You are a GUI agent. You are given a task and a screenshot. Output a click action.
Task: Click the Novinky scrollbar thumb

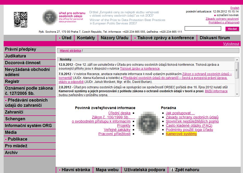click(237, 70)
